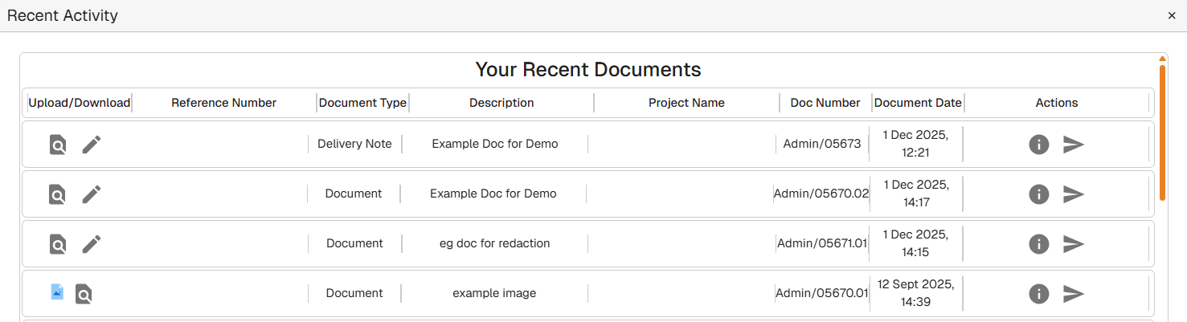Click the orange vertical scrollbar
Viewport: 1187px width, 322px height.
coord(1162,132)
